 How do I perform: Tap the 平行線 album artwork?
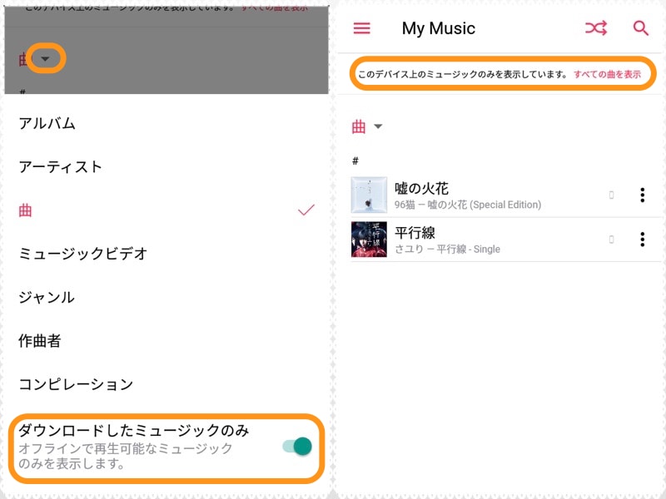pos(369,240)
